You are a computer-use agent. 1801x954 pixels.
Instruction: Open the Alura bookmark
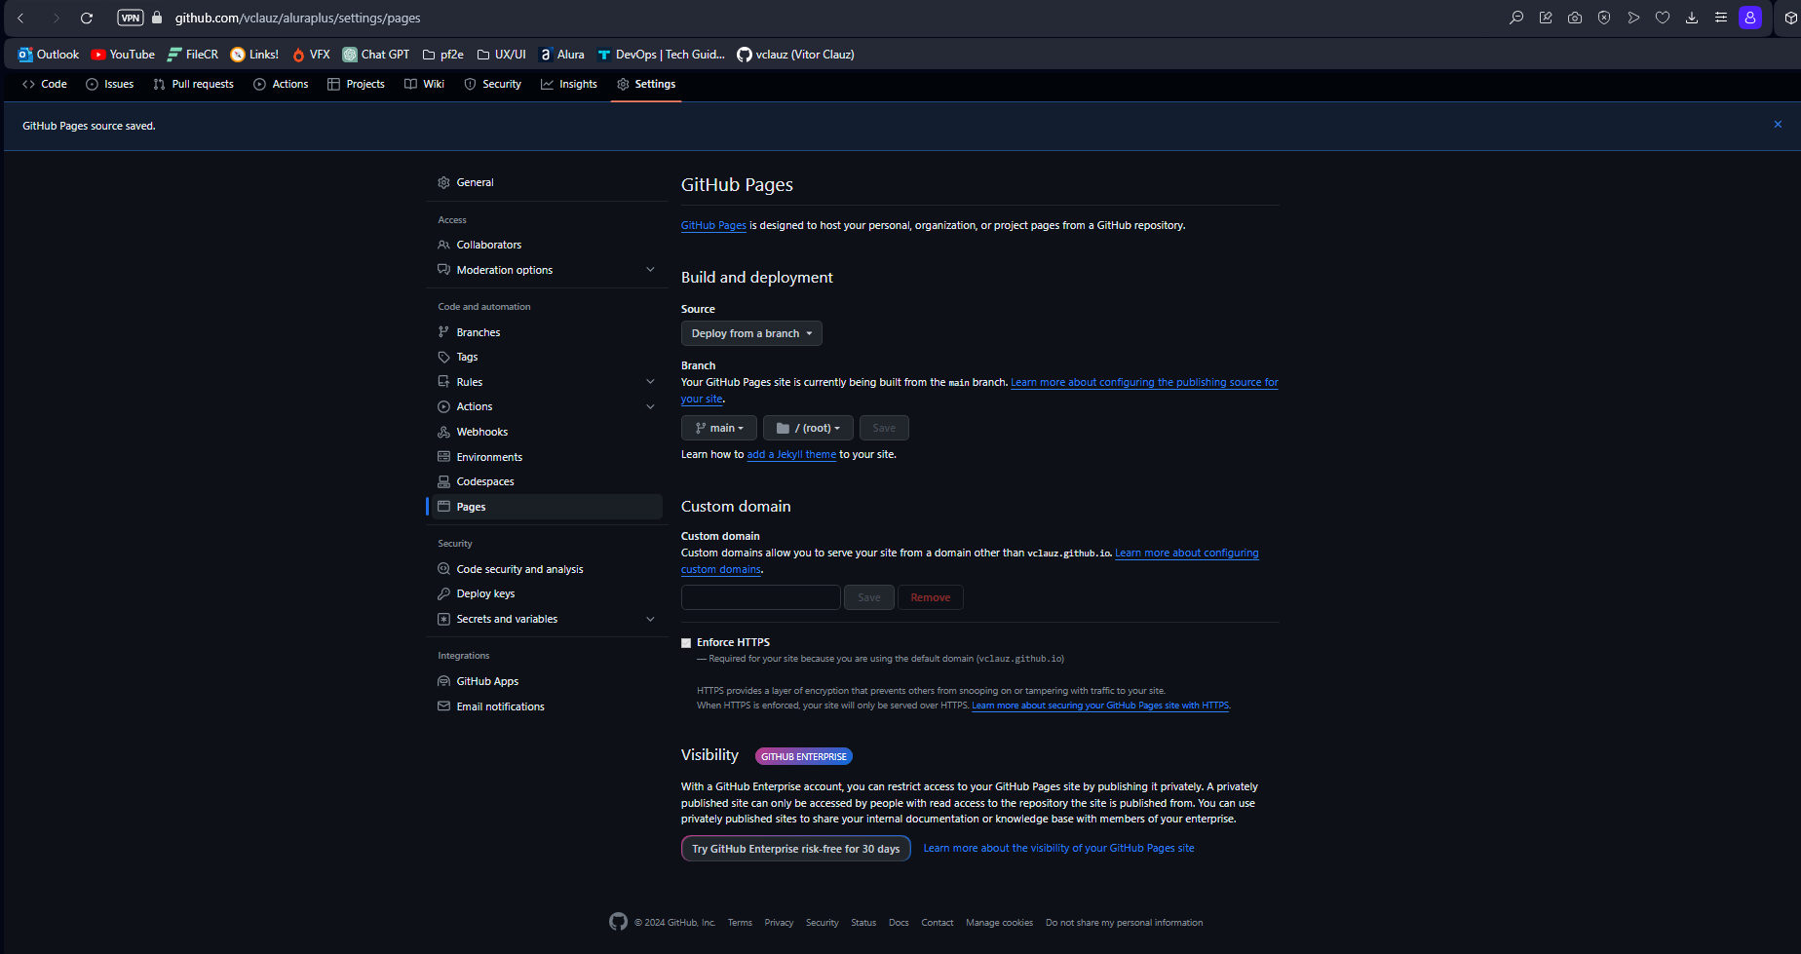coord(561,55)
